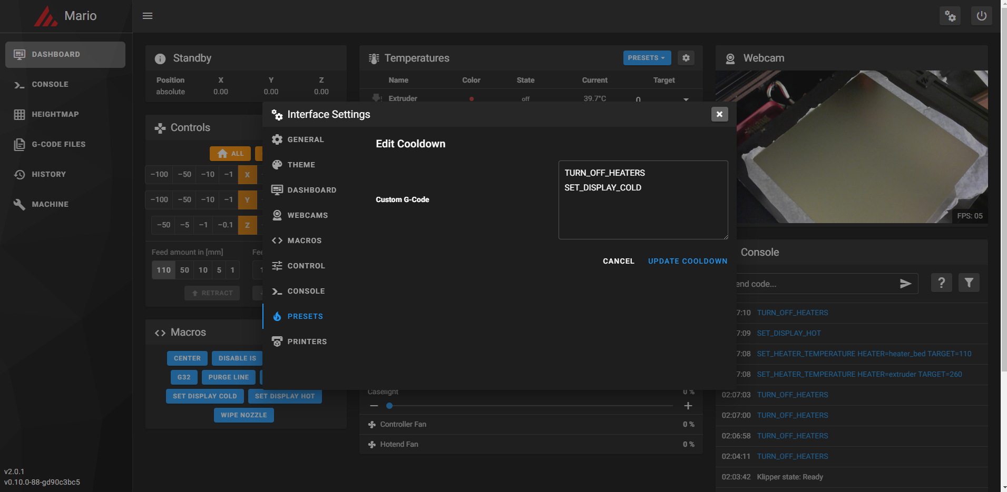Image resolution: width=1007 pixels, height=492 pixels.
Task: Open the PRESETS dropdown in Temperatures panel
Action: [647, 58]
